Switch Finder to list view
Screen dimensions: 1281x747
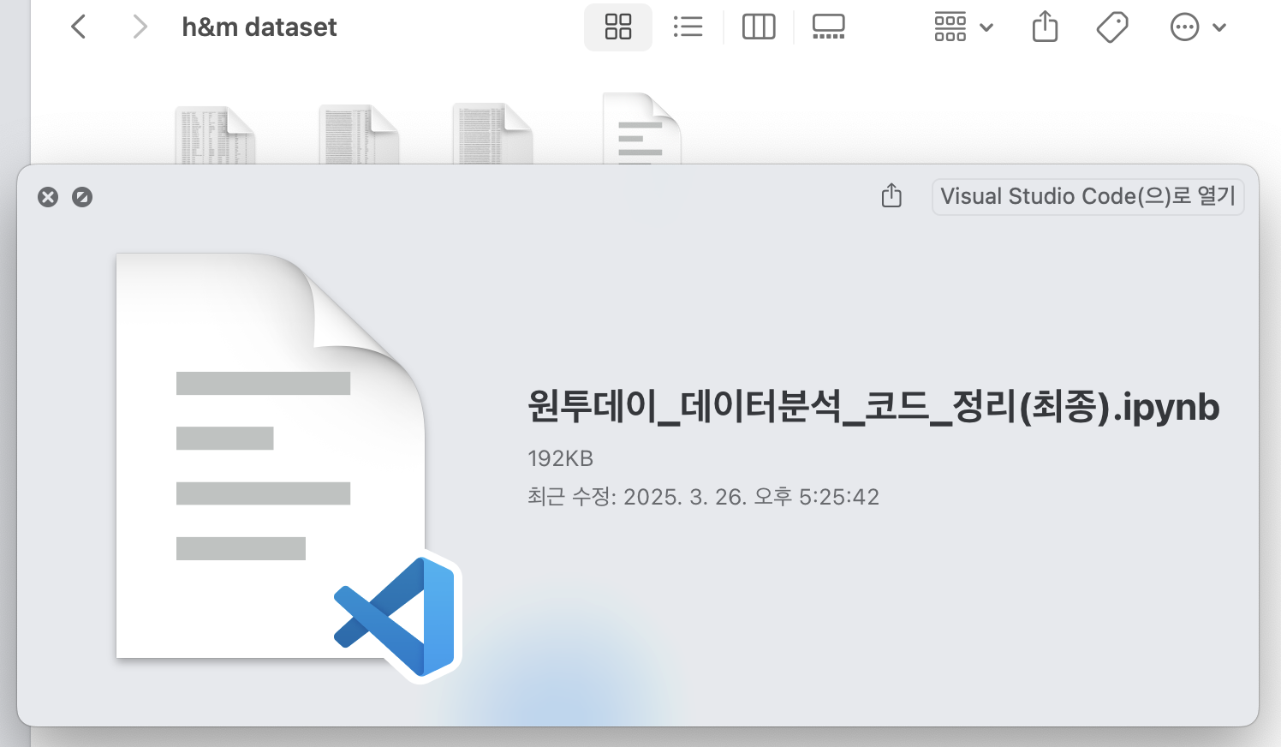[688, 27]
